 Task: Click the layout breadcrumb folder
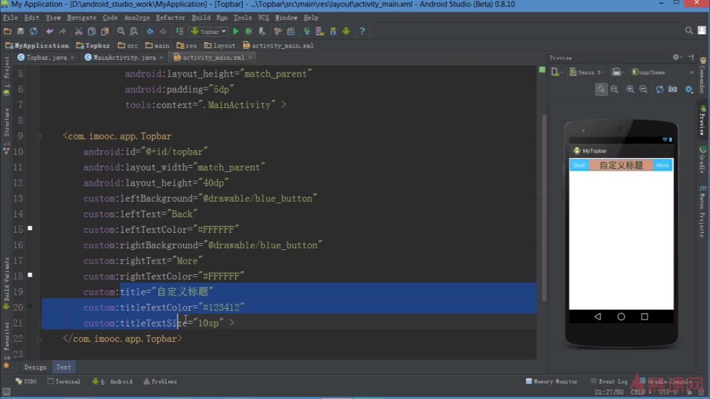[x=220, y=45]
